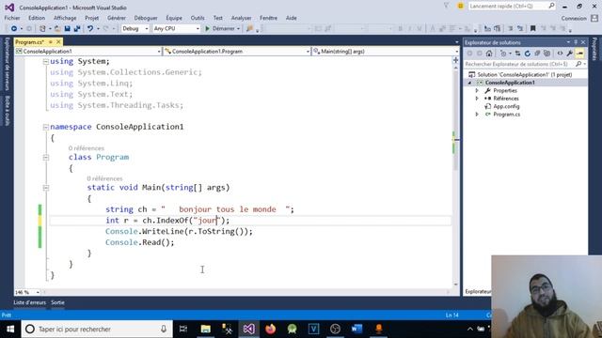Click the Navigate Backward arrow icon

click(14, 29)
